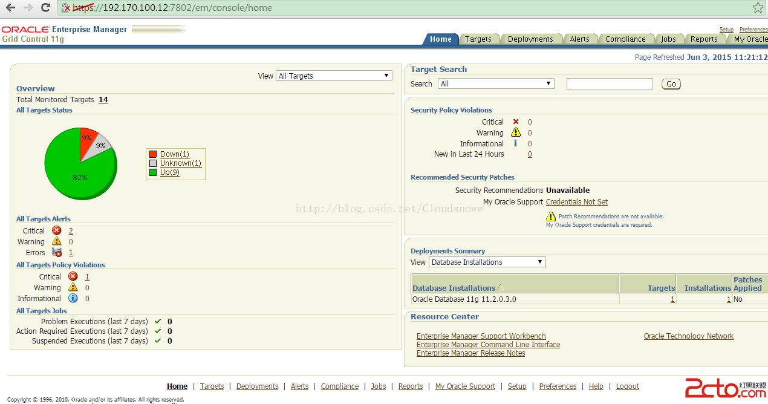Switch to the Jobs tab
768x404 pixels.
pos(668,39)
